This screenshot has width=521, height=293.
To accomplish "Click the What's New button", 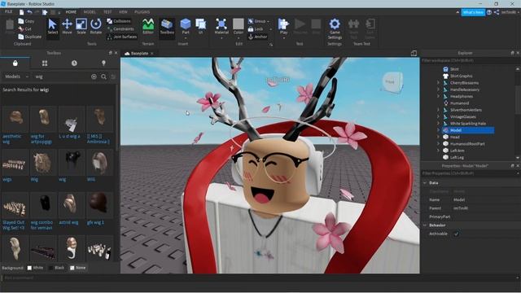I will click(473, 12).
